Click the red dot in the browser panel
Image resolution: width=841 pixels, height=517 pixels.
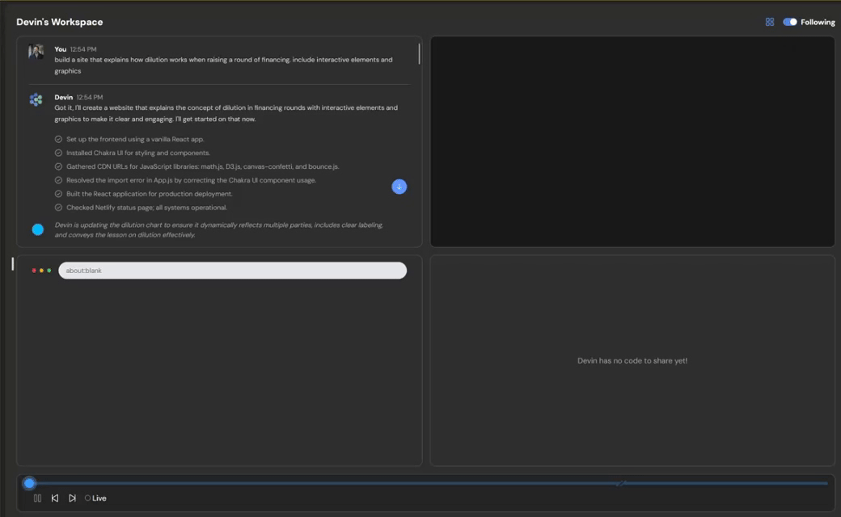click(34, 271)
